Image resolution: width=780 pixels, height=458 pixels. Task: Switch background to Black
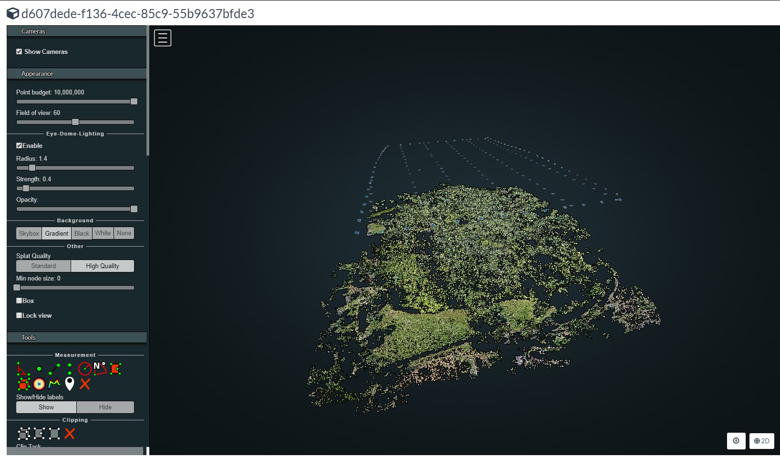pos(81,233)
